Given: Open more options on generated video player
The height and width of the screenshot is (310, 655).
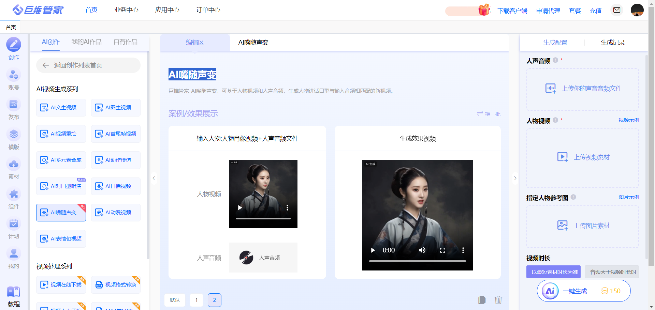Looking at the screenshot, I should pos(463,250).
